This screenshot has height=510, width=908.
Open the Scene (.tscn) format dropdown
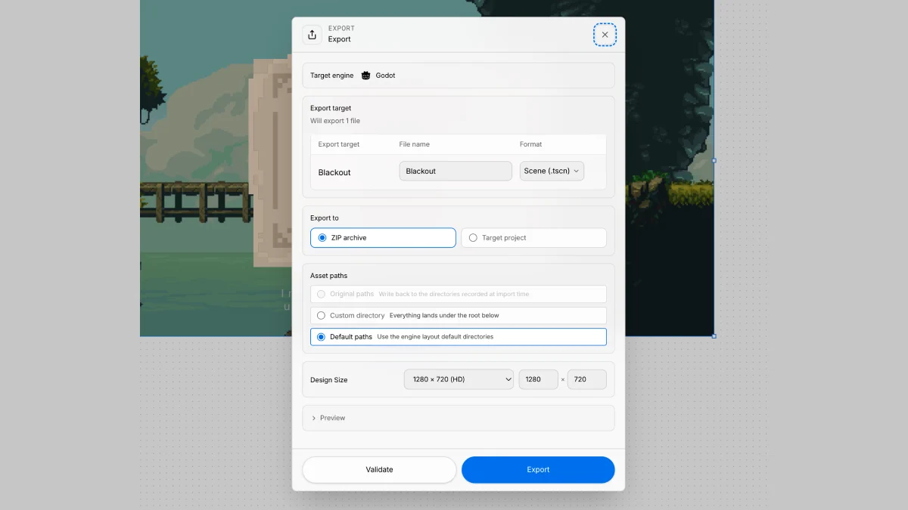[x=552, y=171]
